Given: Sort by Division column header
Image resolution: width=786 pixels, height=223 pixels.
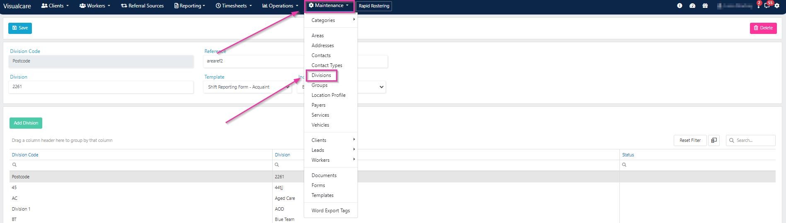Looking at the screenshot, I should pyautogui.click(x=282, y=155).
